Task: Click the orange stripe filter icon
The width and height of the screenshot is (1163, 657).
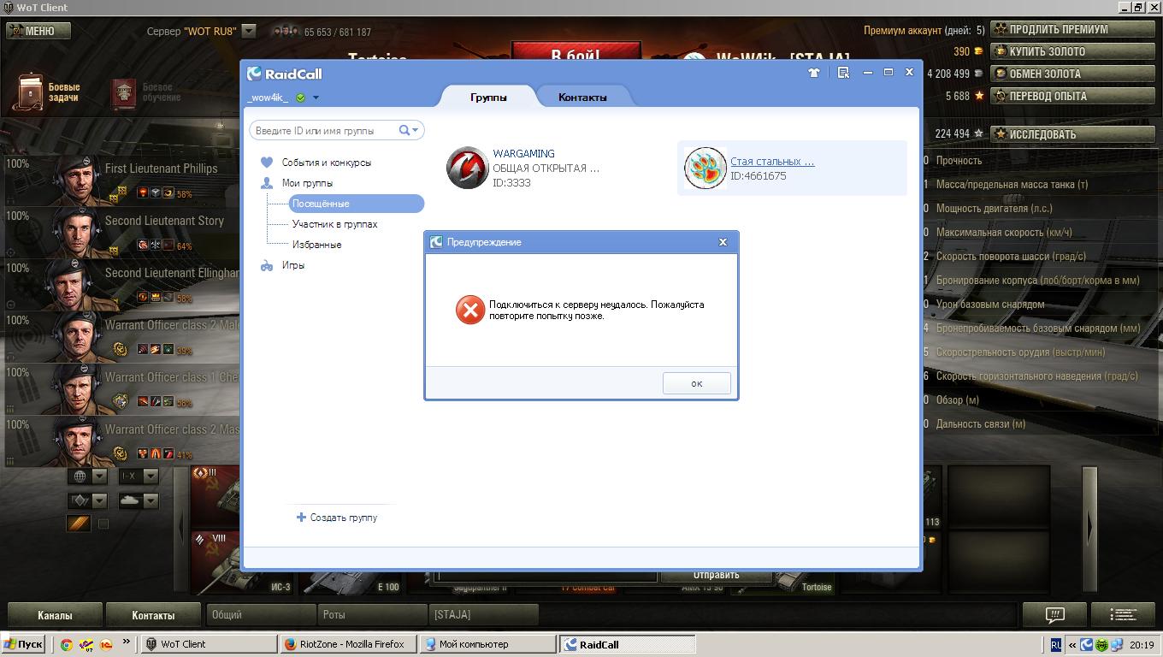Action: pyautogui.click(x=79, y=523)
